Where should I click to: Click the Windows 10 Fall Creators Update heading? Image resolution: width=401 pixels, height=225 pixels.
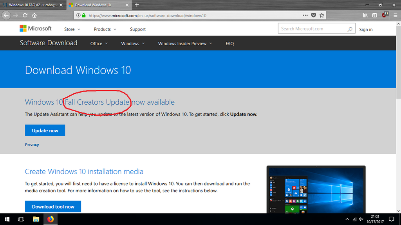coord(100,102)
